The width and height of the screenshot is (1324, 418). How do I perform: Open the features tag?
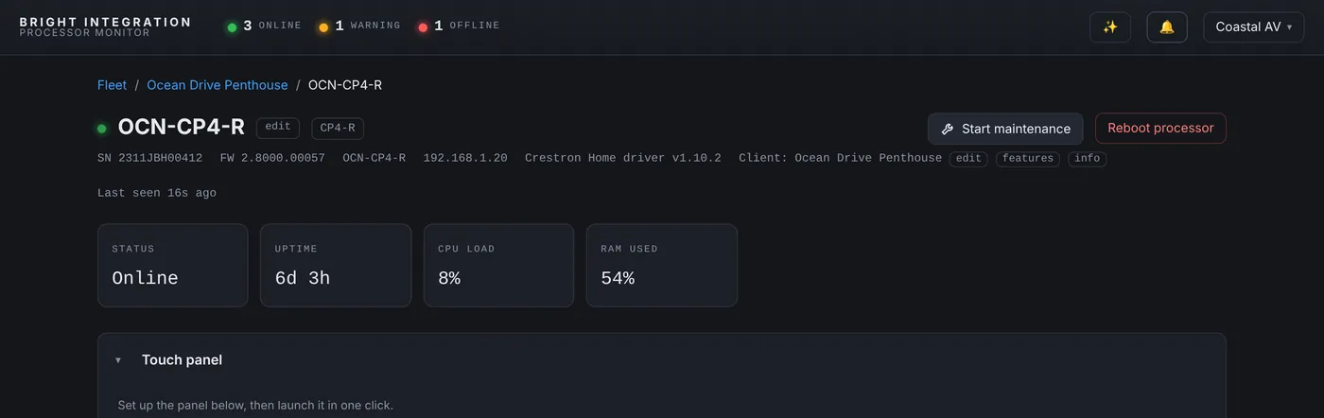1028,159
